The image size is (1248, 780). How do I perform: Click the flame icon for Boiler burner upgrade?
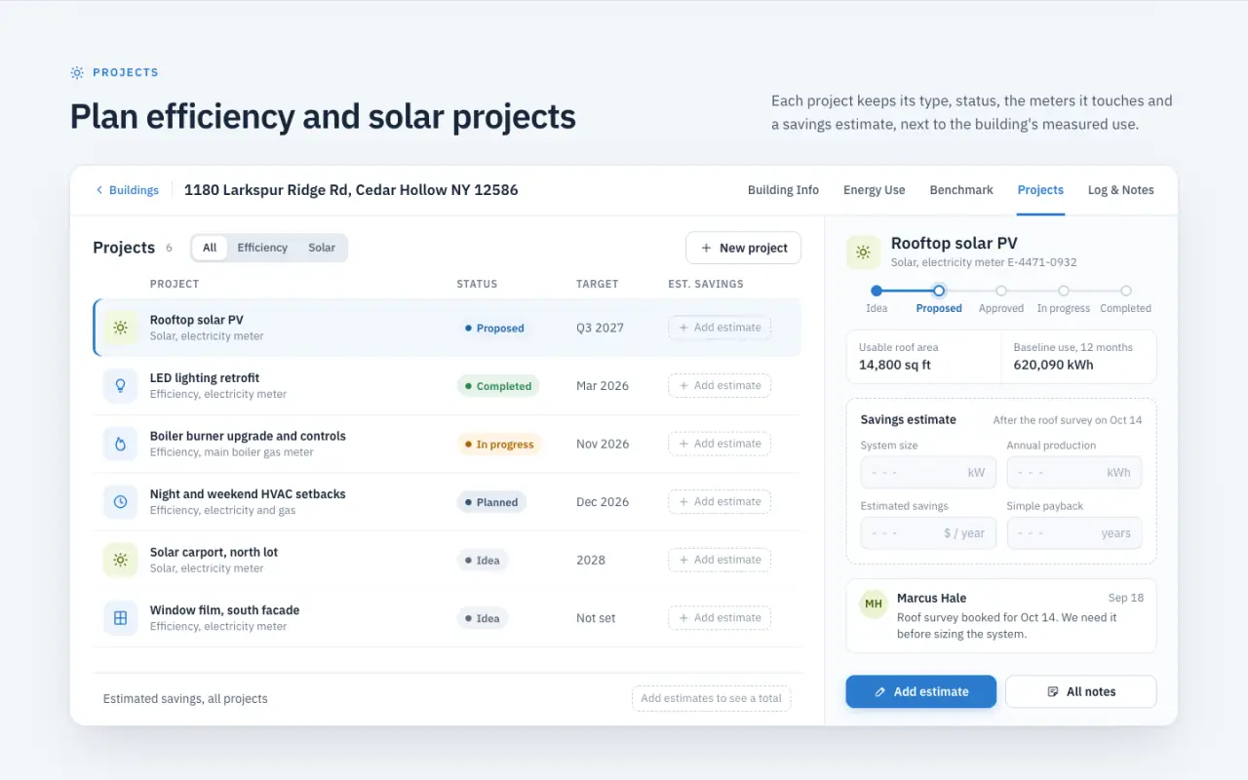pos(120,444)
